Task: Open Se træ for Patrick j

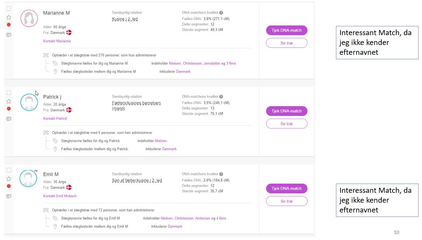Action: point(287,123)
